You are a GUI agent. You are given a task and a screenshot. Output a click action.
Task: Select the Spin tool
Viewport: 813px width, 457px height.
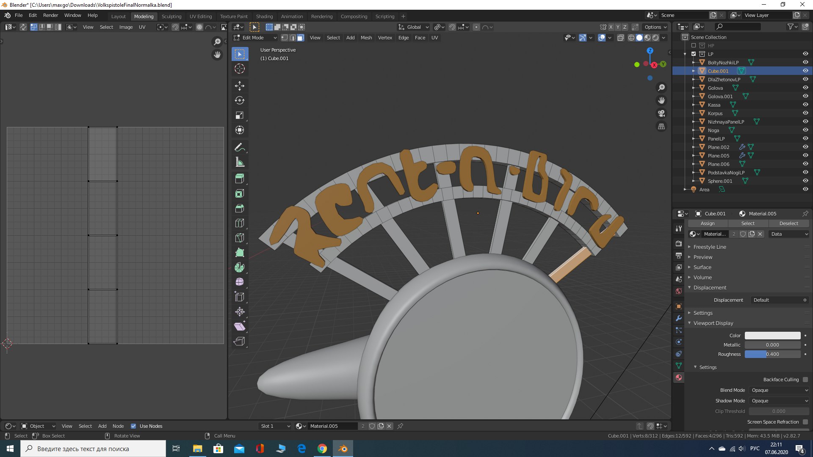point(240,268)
